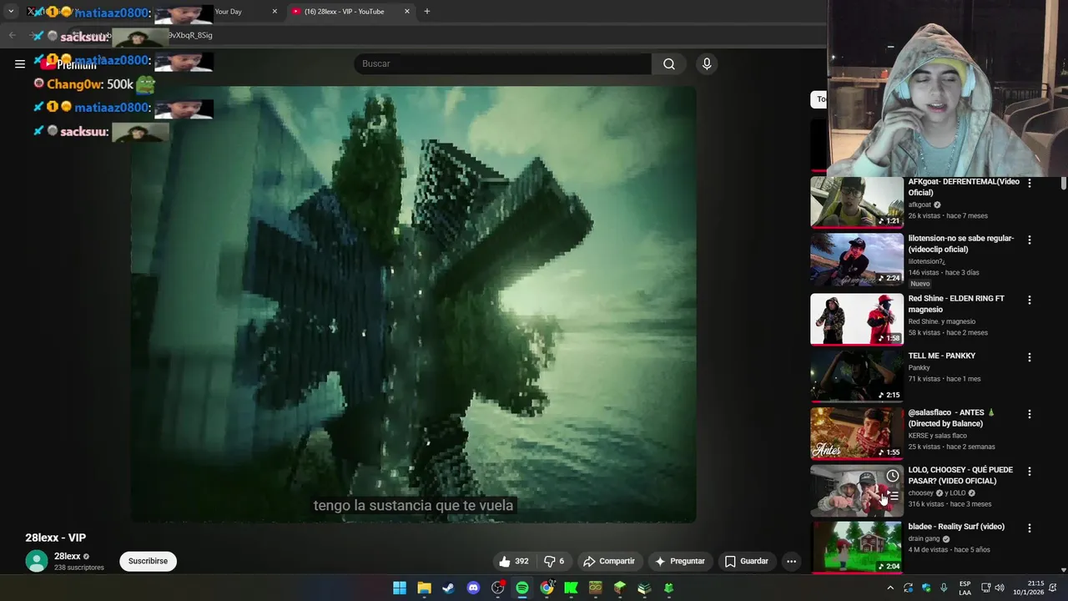This screenshot has height=601, width=1068.
Task: Open 'TELL ME - PANKKY' video title
Action: [941, 356]
